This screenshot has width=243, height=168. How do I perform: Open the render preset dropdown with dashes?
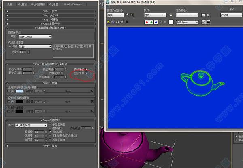pos(187,15)
